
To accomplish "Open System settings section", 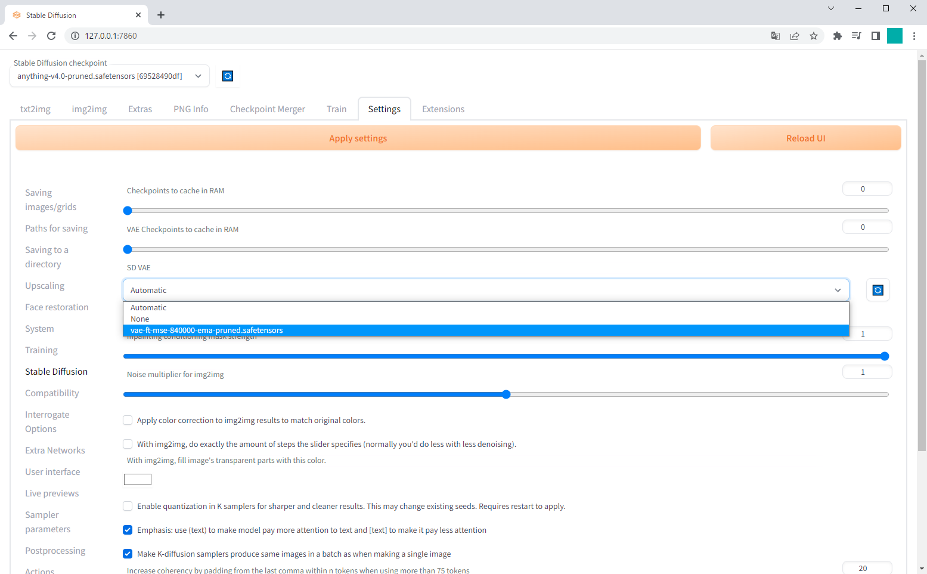I will (39, 329).
